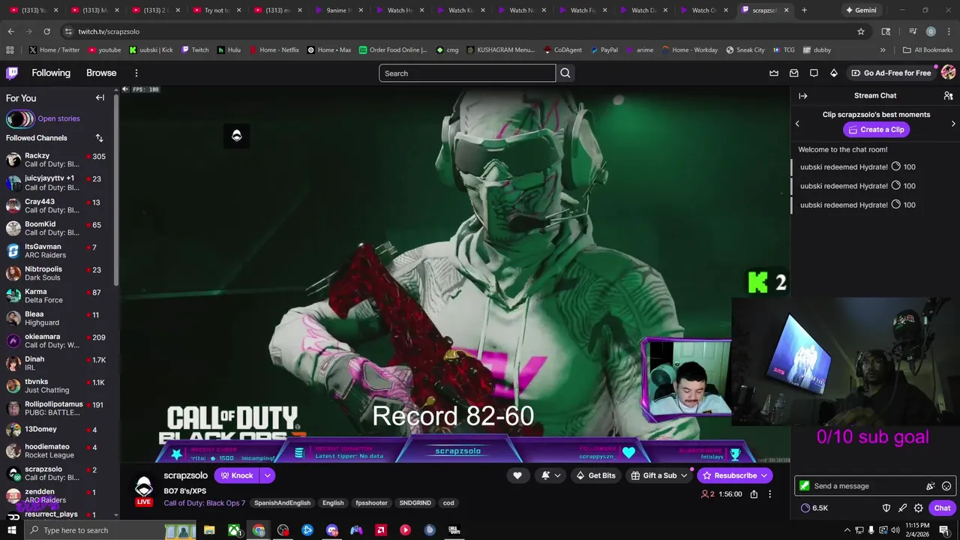Screen dimensions: 960x540
Task: Switch to the Following tab
Action: [x=51, y=73]
